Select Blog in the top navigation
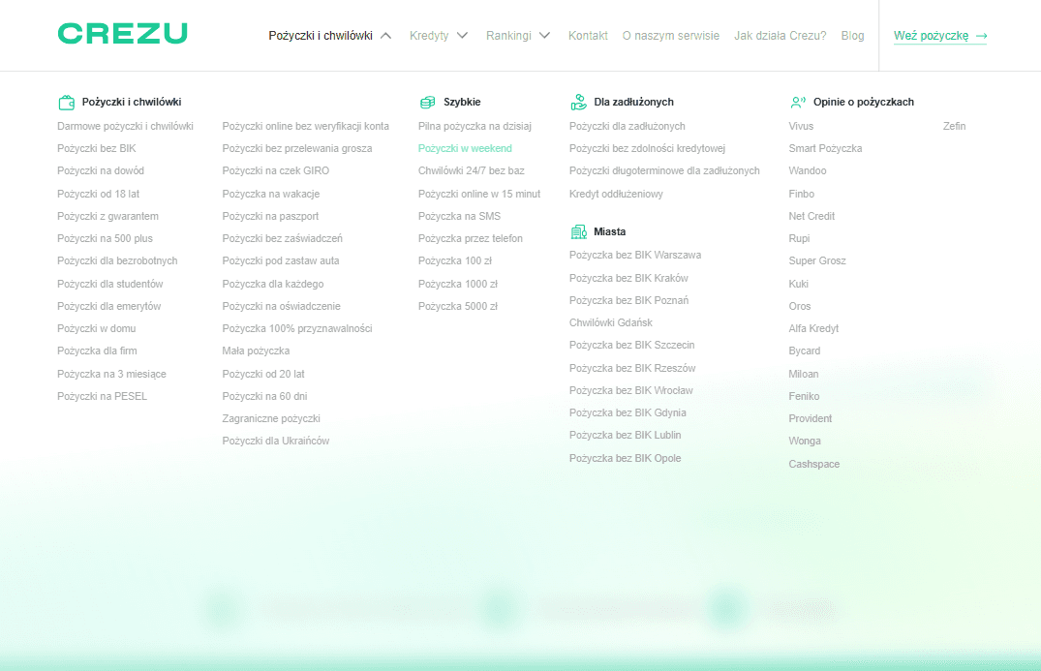This screenshot has width=1041, height=671. 852,35
